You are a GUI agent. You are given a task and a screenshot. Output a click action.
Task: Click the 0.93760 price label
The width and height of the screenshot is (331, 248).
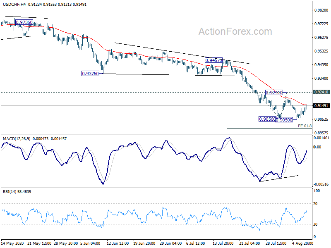(90, 74)
